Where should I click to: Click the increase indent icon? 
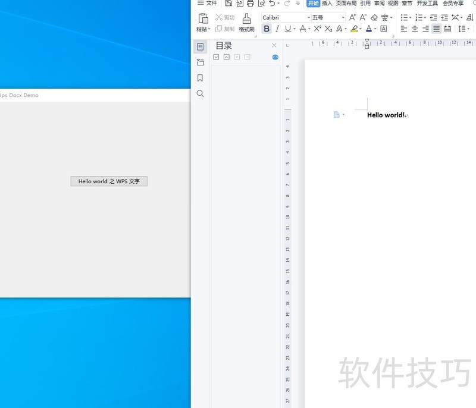[444, 17]
